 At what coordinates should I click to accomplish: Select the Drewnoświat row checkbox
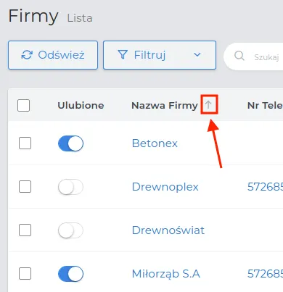click(x=25, y=230)
